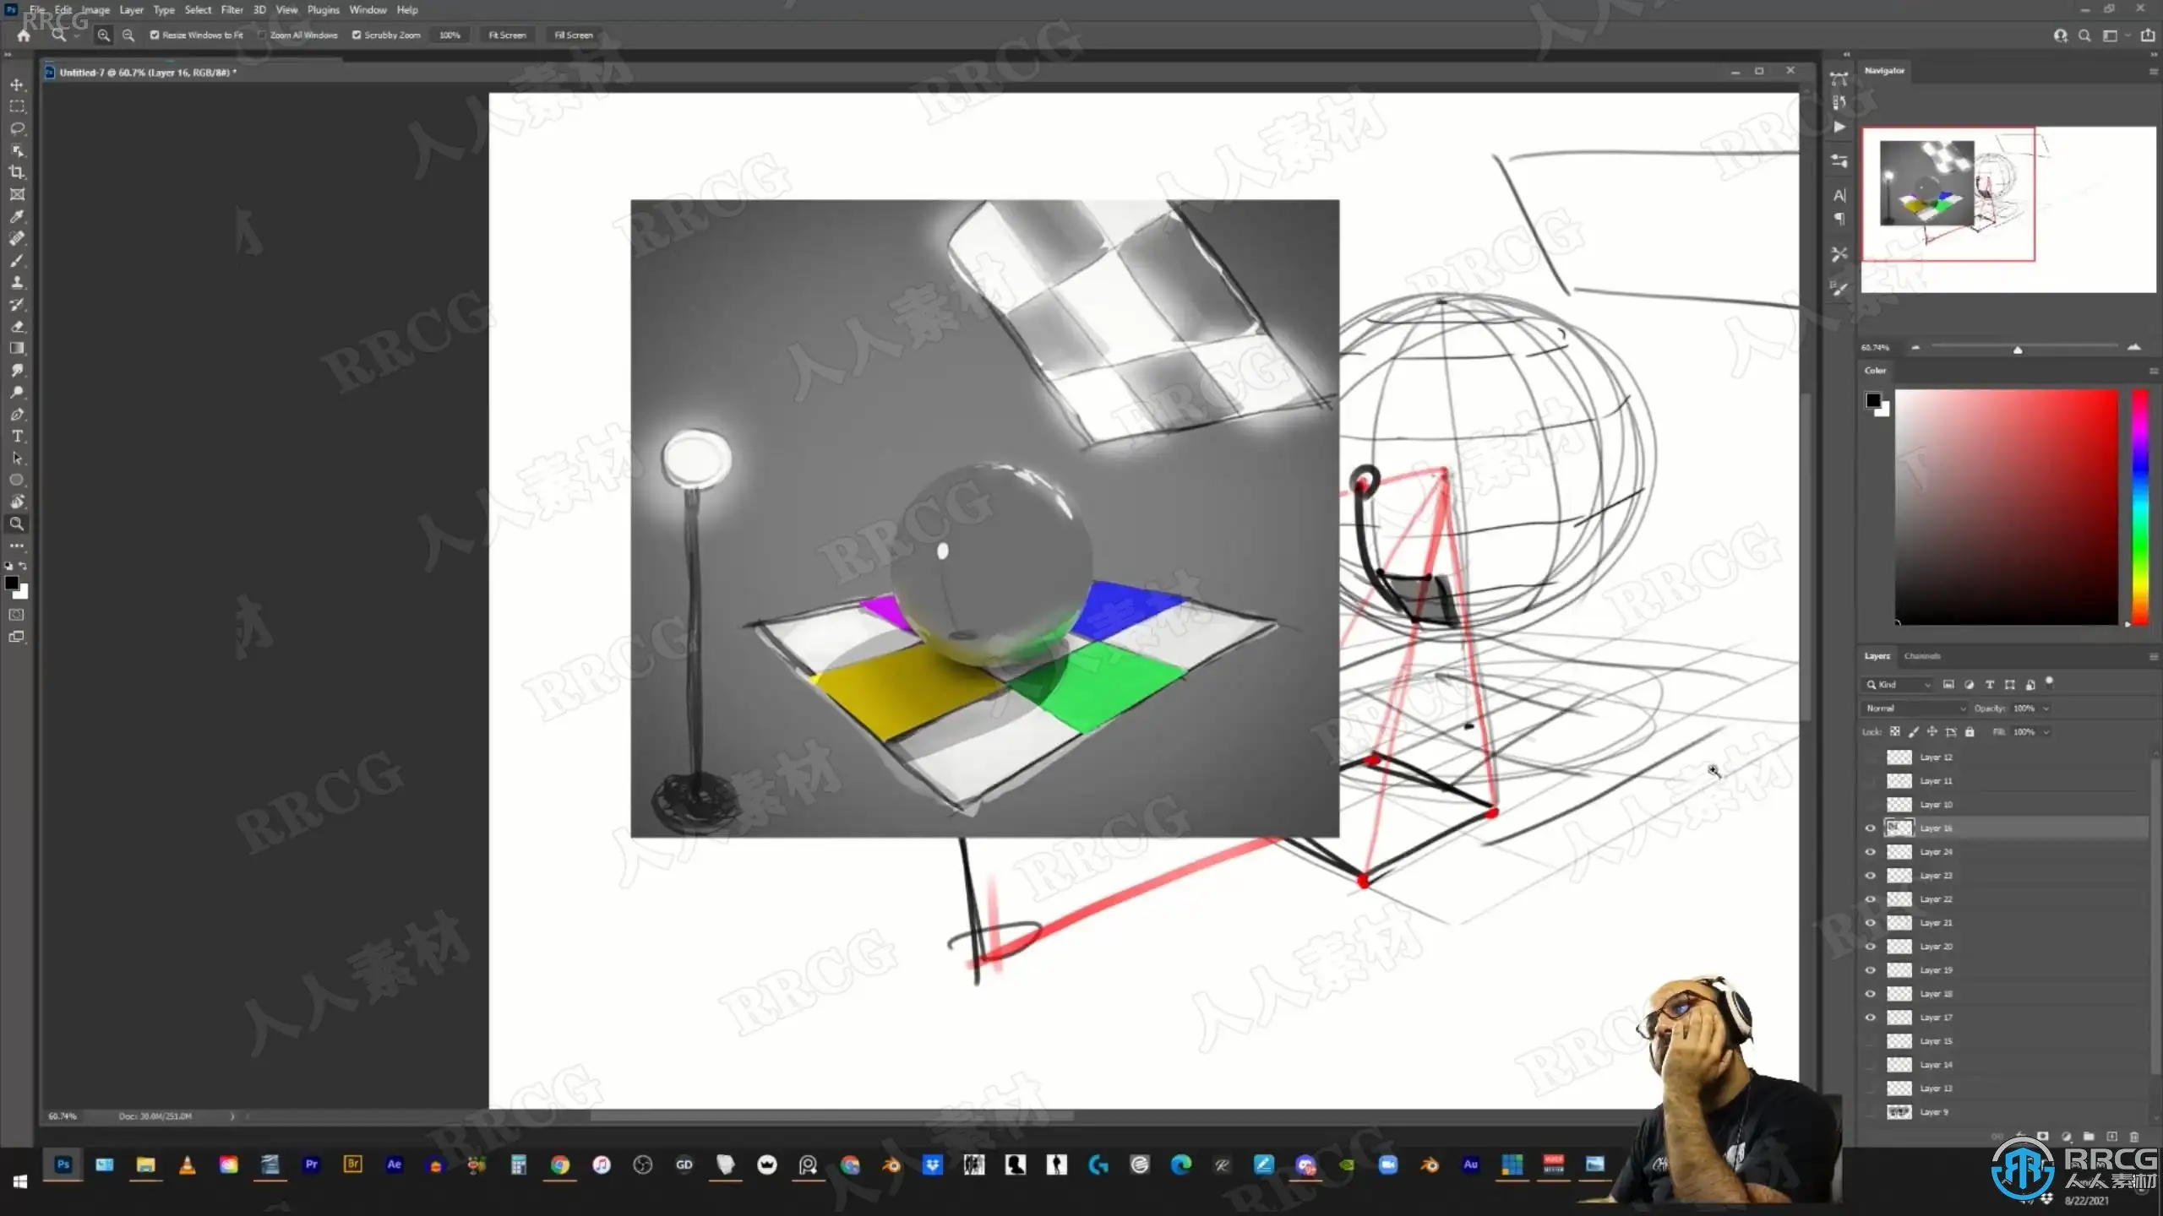Hide Layer 17 visibility eye

click(x=1870, y=1018)
